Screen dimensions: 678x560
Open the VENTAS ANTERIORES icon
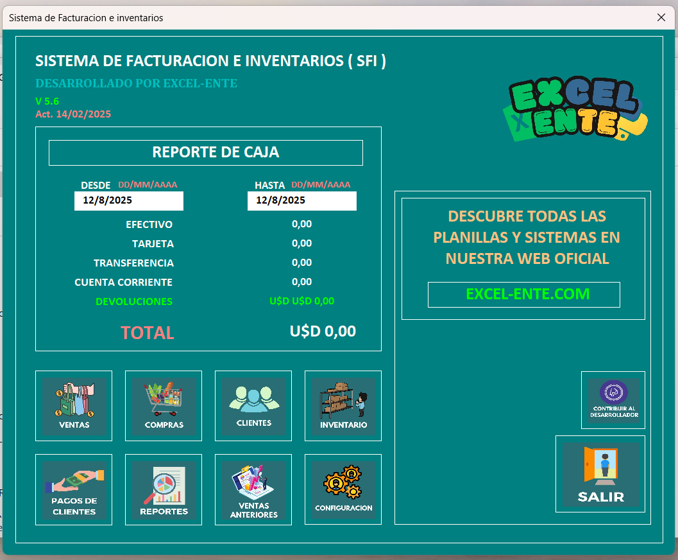[253, 489]
